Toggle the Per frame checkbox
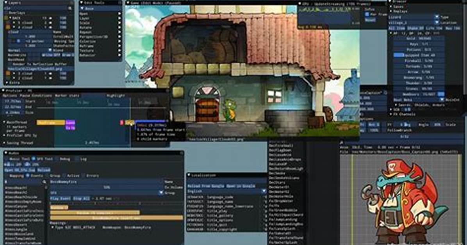 (x=367, y=14)
